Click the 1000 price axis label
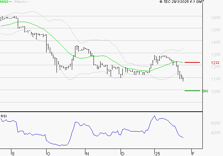Viewport: 223px width, 156px height. (x=216, y=91)
